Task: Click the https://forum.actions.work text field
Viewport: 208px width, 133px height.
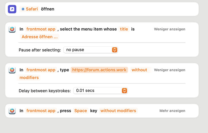Action: click(99, 70)
